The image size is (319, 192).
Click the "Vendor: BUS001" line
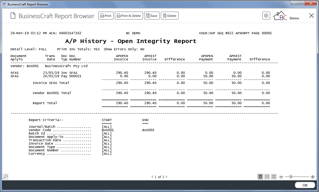click(25, 66)
